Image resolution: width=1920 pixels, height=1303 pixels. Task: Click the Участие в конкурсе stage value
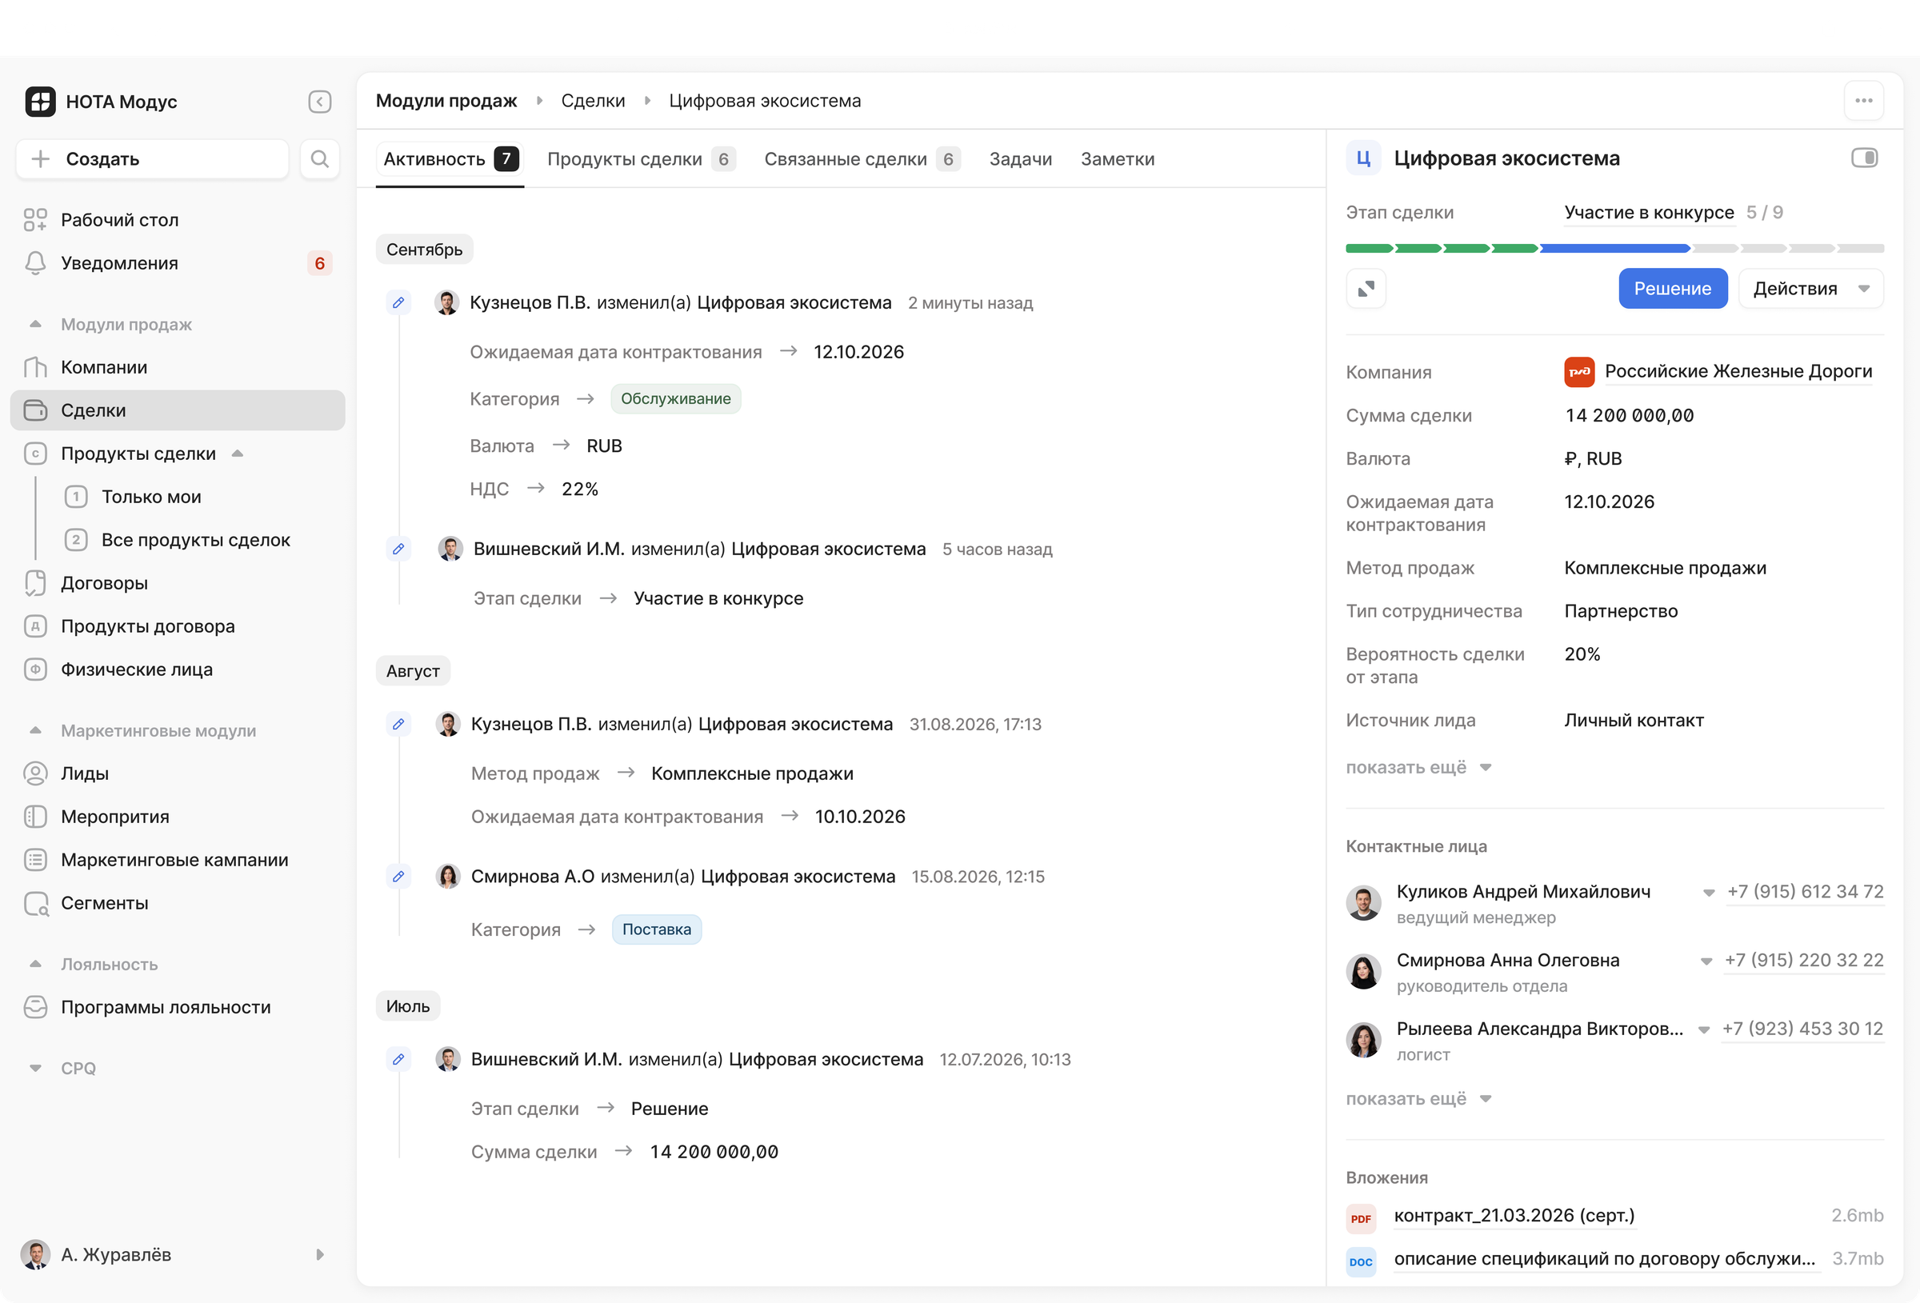coord(1649,212)
